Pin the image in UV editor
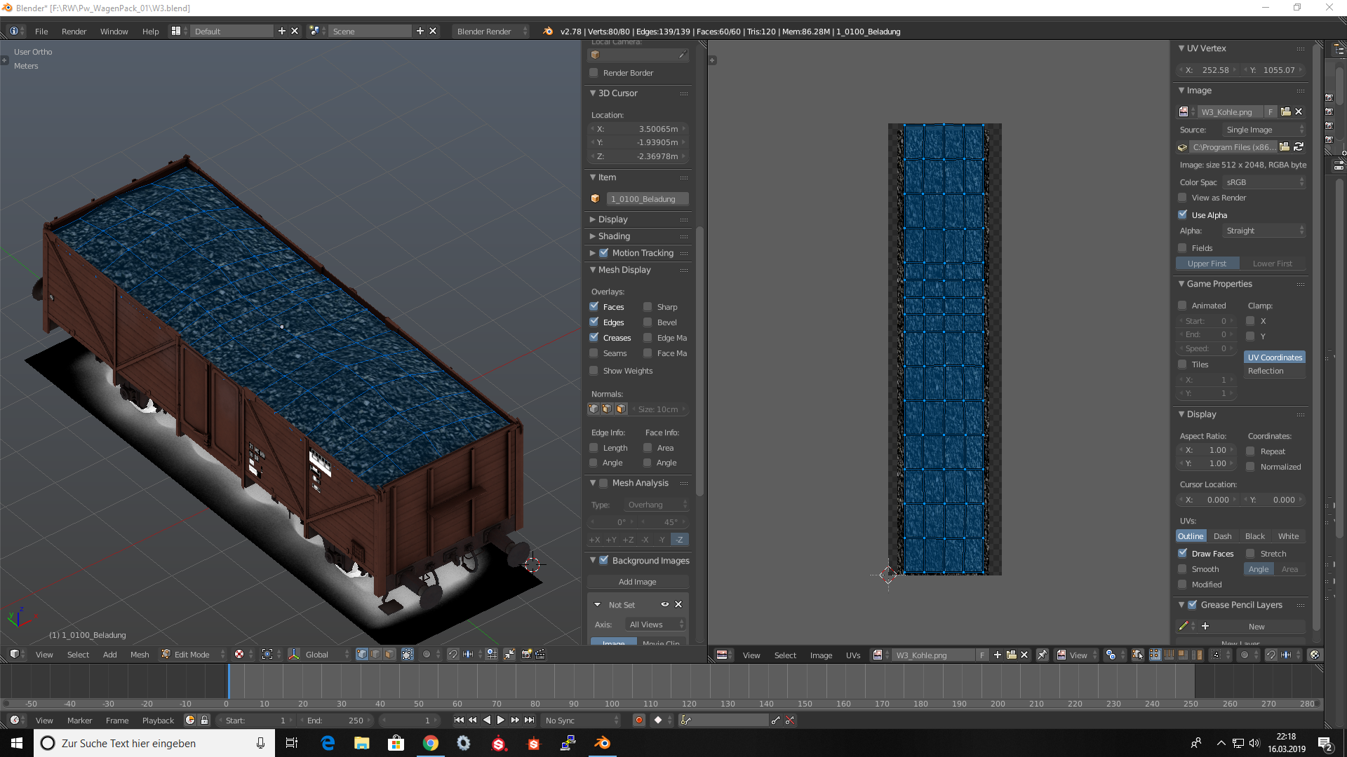This screenshot has height=757, width=1347. pos(1043,655)
